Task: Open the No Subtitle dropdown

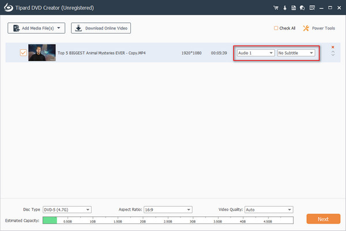Action: (x=296, y=53)
